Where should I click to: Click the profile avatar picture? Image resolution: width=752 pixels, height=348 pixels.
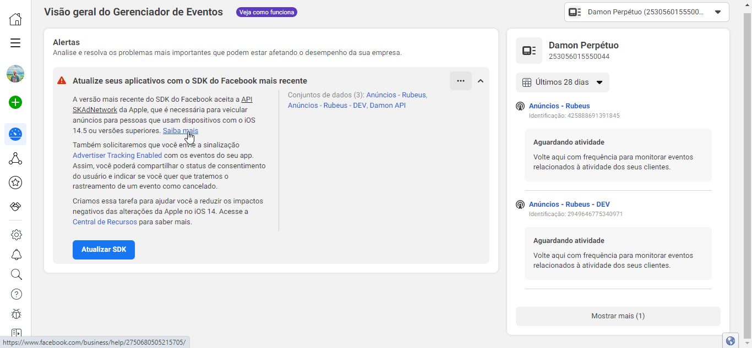15,74
